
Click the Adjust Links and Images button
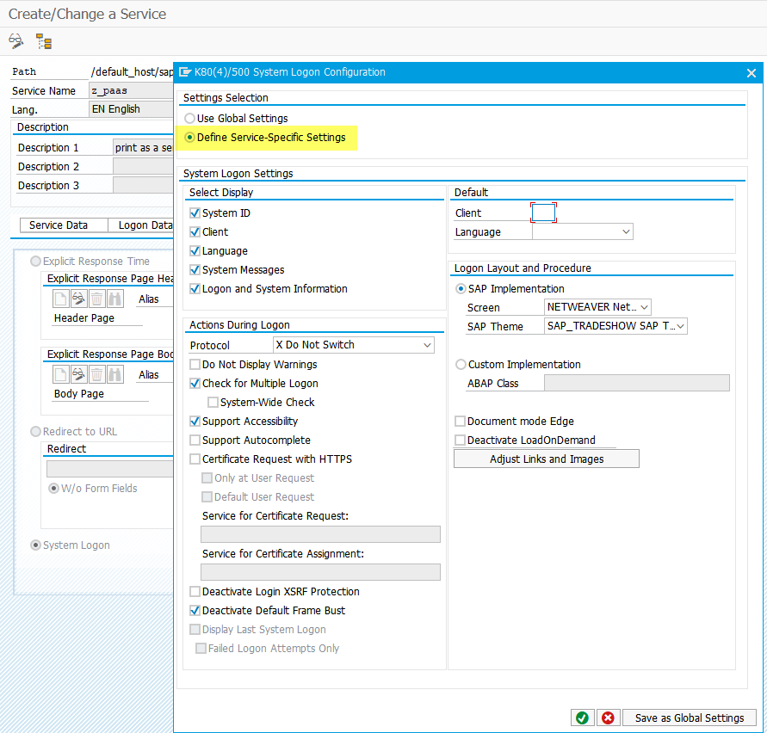coord(546,459)
